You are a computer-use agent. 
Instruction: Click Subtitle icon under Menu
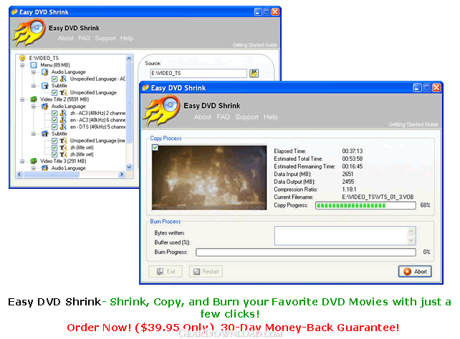click(45, 86)
